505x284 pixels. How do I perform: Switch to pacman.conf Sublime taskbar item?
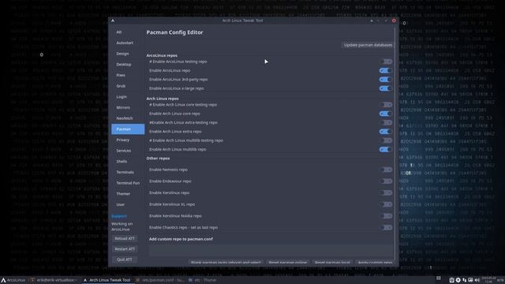pyautogui.click(x=159, y=280)
